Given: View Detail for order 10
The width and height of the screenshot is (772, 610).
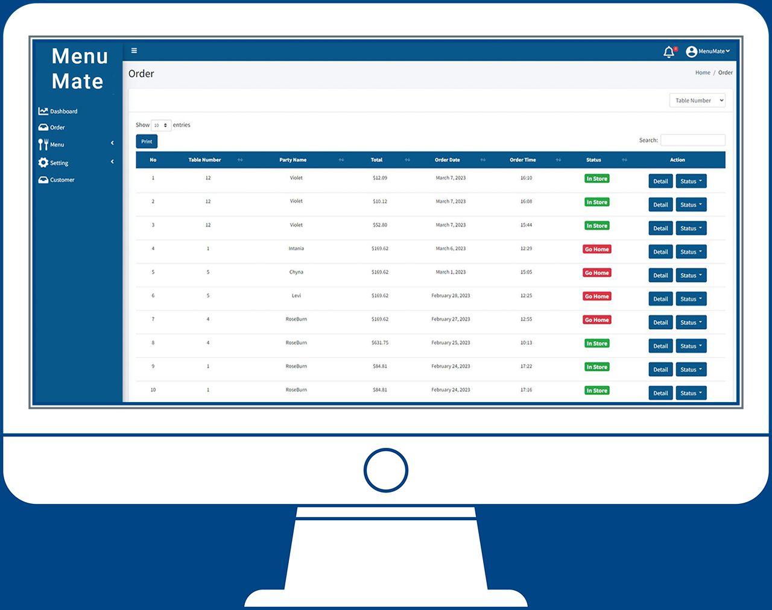Looking at the screenshot, I should click(660, 393).
